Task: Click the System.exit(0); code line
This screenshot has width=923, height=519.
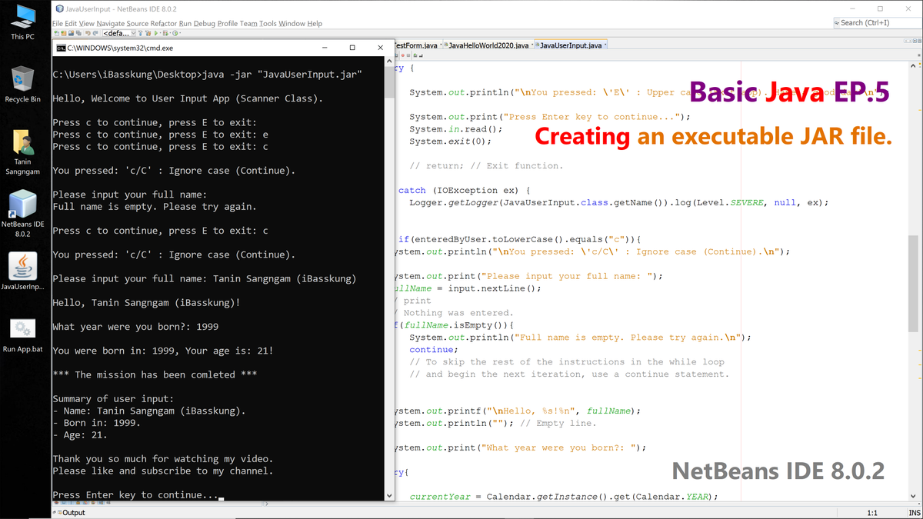Action: [x=450, y=141]
